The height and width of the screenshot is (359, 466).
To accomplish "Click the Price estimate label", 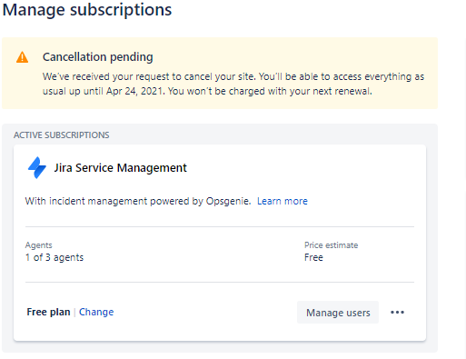I will coord(332,245).
